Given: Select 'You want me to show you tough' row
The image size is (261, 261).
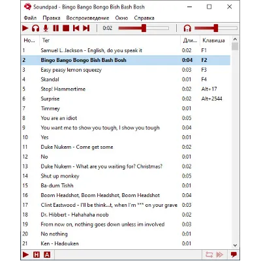Looking at the screenshot, I should click(126, 128).
